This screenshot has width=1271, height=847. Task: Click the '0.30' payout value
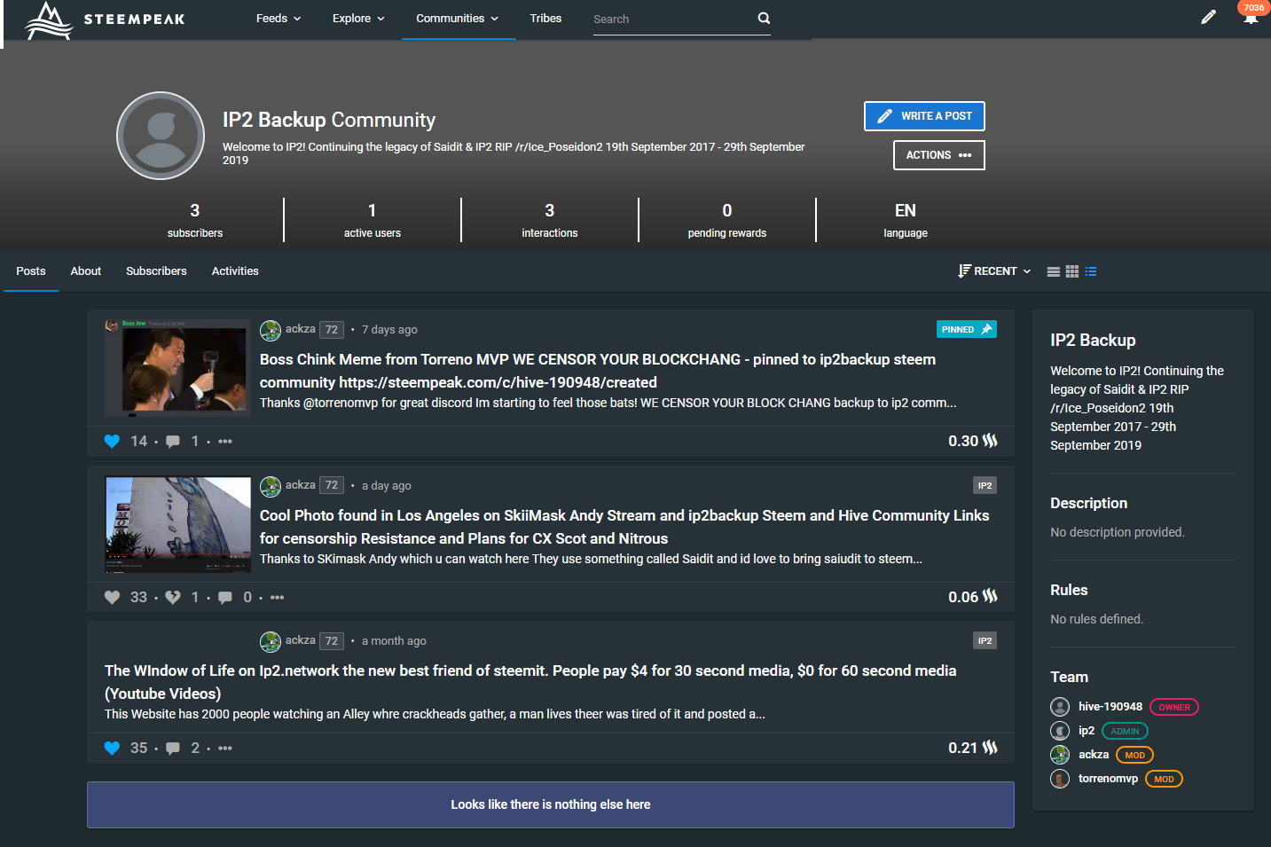pyautogui.click(x=963, y=441)
